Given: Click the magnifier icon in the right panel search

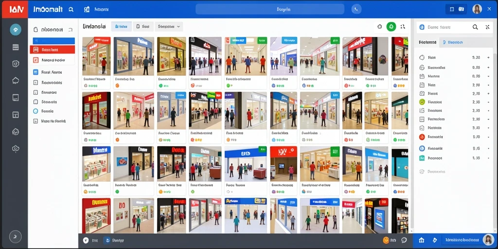Looking at the screenshot, I should (x=475, y=27).
